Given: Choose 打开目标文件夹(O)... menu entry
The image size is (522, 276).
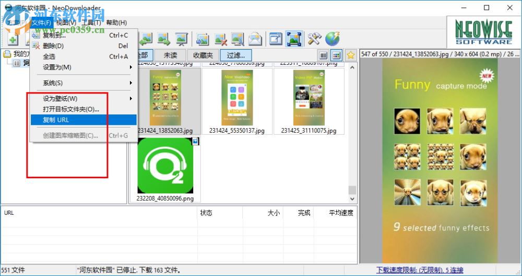Looking at the screenshot, I should click(x=84, y=109).
